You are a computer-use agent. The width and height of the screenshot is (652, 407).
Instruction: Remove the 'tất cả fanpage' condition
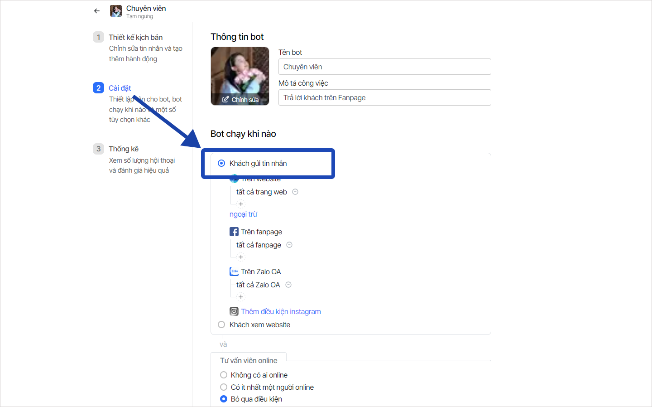[289, 245]
